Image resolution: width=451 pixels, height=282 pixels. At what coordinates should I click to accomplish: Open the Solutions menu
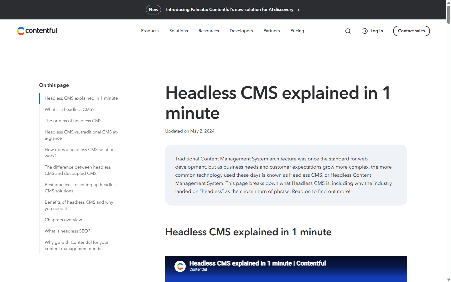pos(179,31)
